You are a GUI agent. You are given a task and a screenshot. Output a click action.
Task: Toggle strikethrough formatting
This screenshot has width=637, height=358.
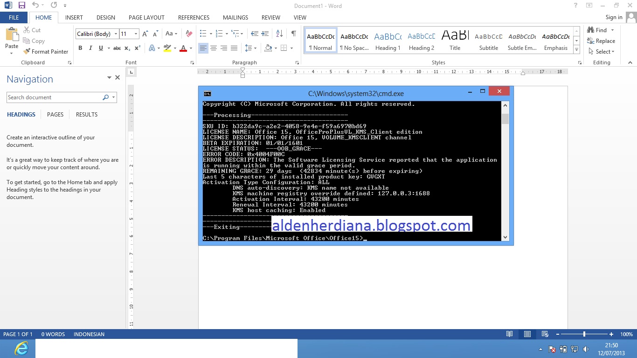117,48
